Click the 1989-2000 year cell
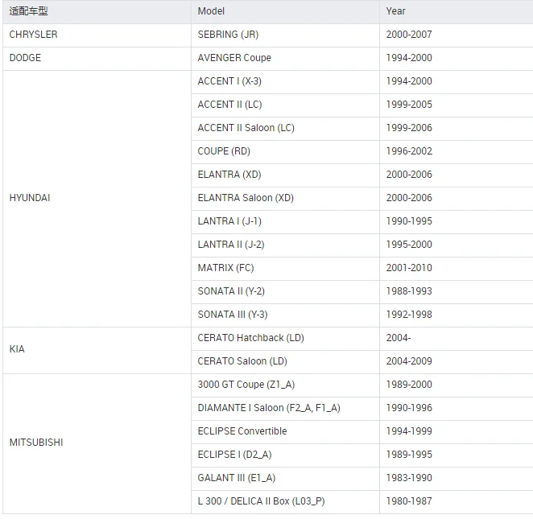 (x=457, y=385)
